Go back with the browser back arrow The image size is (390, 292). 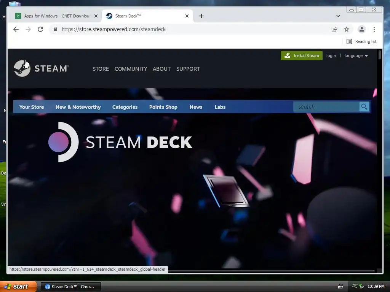click(x=16, y=29)
